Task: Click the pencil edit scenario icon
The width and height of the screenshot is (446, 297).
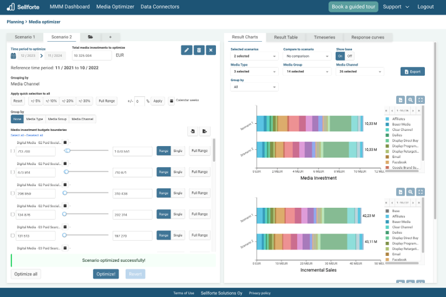Action: coord(187,50)
